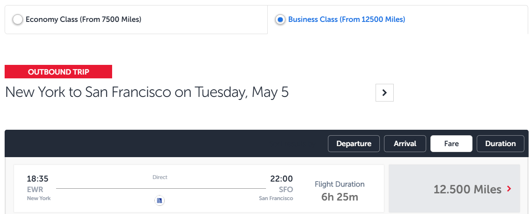Open the Economy Class (From 7500 Miles) tab

click(136, 19)
